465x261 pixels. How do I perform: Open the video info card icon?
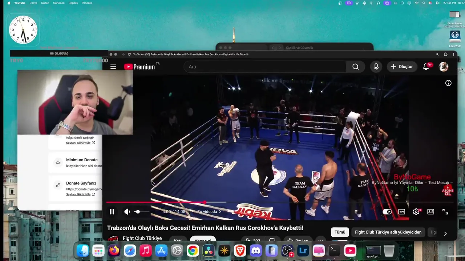point(448,83)
